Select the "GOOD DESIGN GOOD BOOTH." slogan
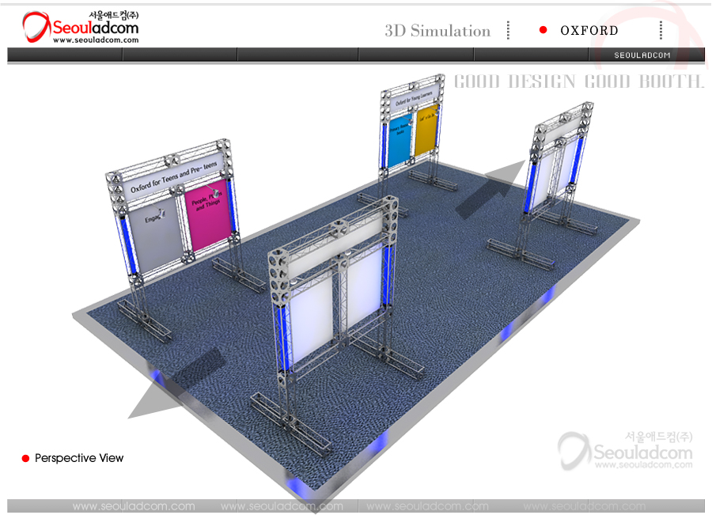The image size is (712, 515). click(579, 81)
